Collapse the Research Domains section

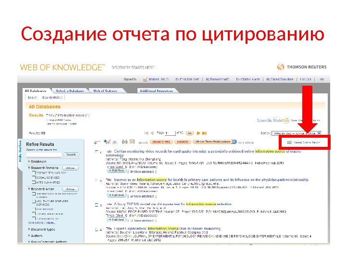point(29,168)
